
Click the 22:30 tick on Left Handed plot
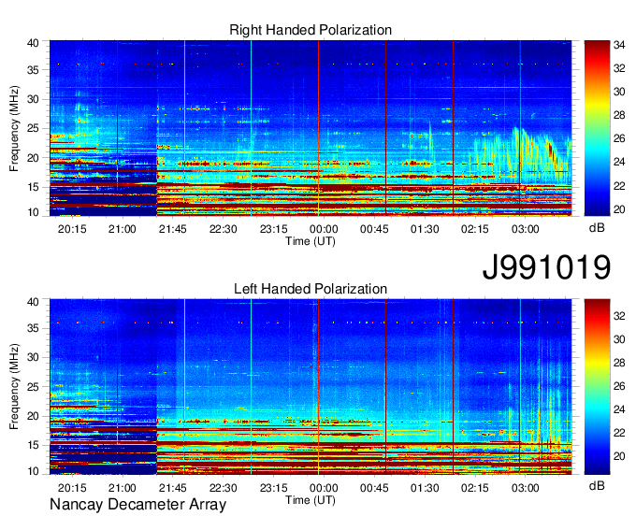tap(224, 488)
